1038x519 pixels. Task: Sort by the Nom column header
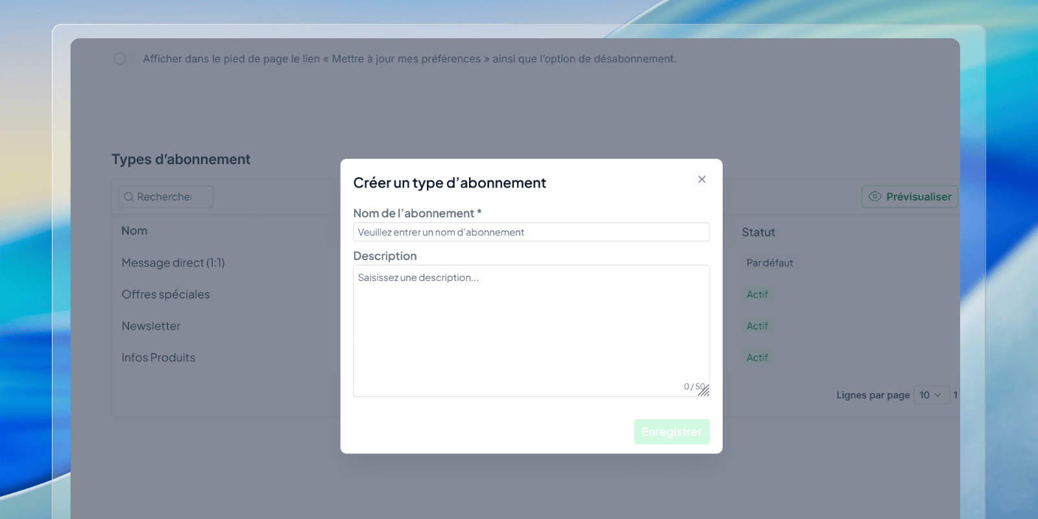pyautogui.click(x=134, y=231)
